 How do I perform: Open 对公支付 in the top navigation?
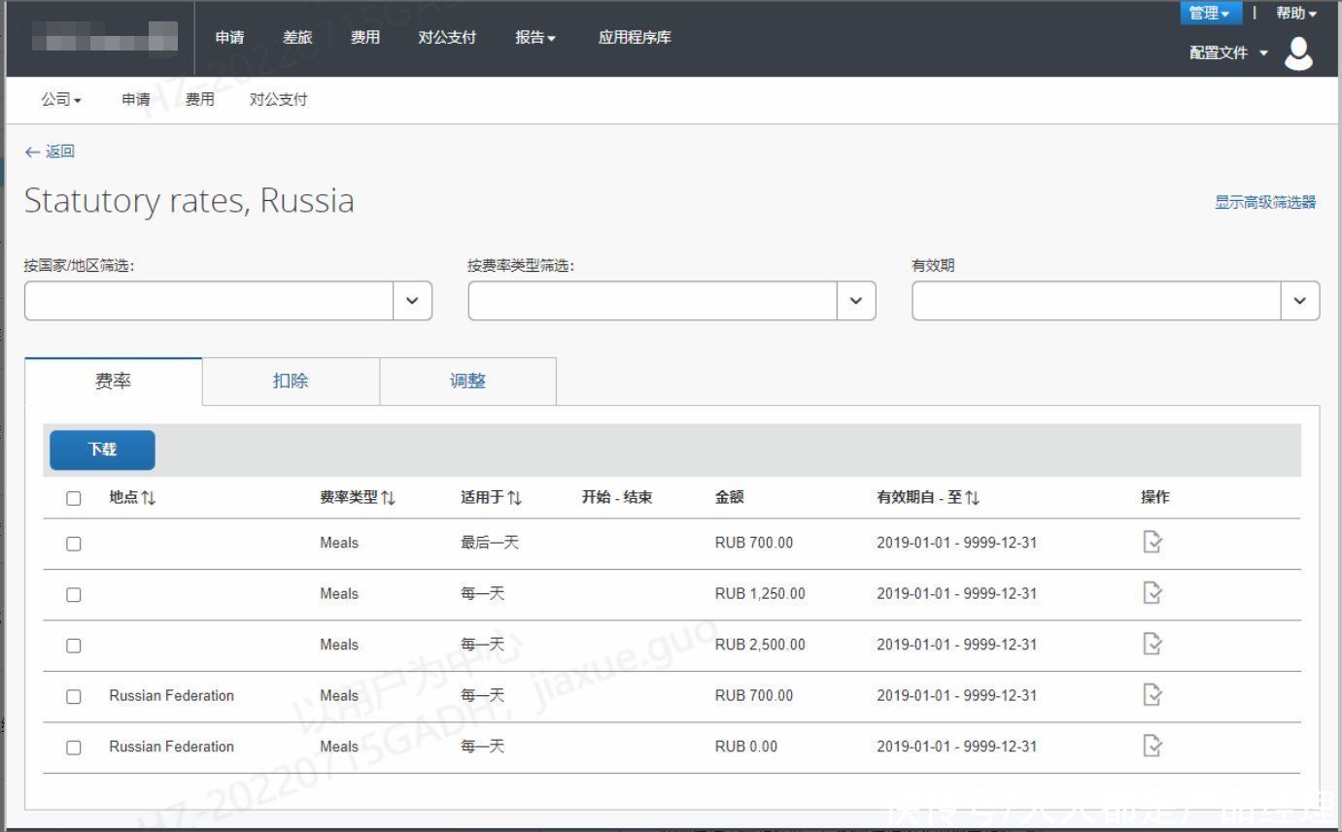[x=447, y=38]
